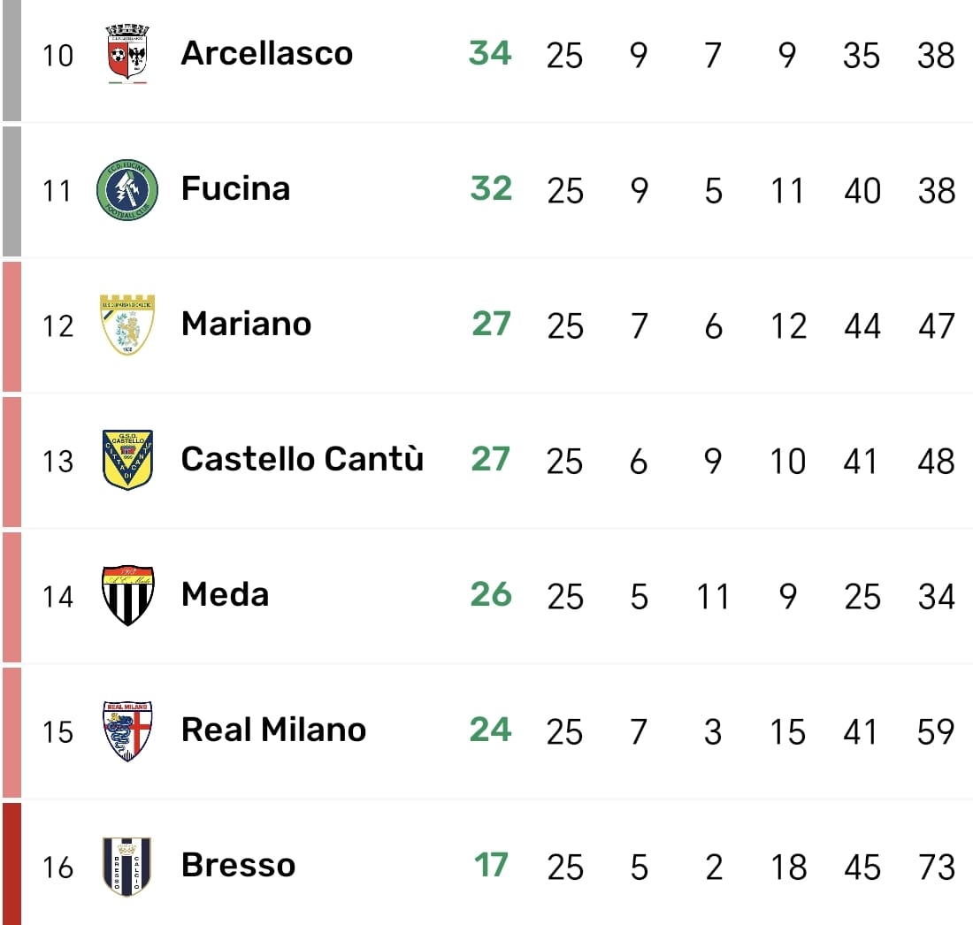Click the Meda striped shield crest
Viewport: 973px width, 925px height.
tap(127, 595)
